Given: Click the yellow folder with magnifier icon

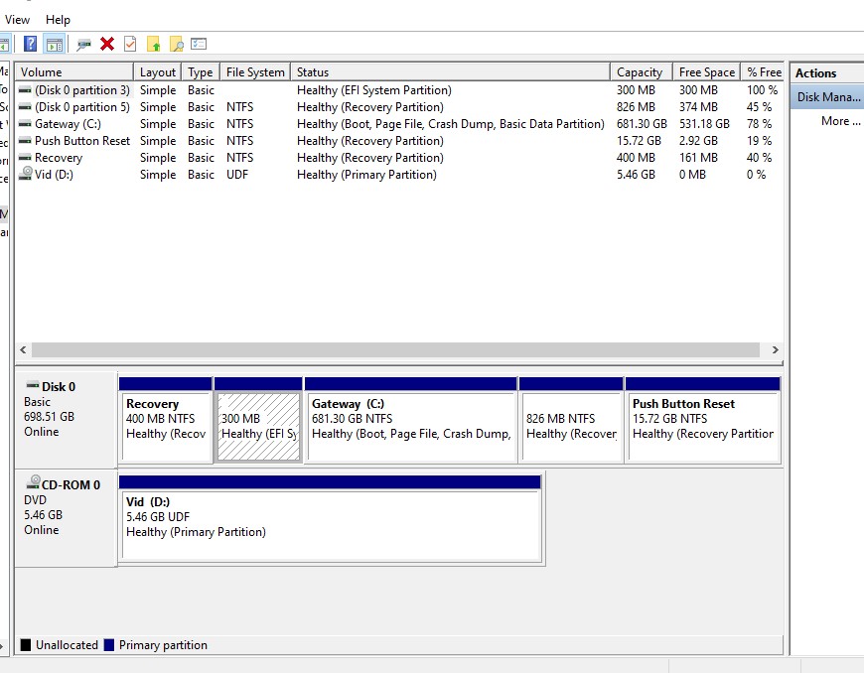Looking at the screenshot, I should [x=177, y=44].
